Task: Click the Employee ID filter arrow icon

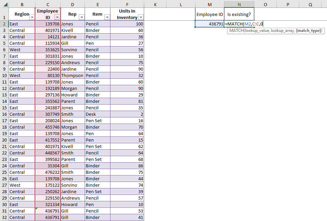Action: tap(57, 17)
